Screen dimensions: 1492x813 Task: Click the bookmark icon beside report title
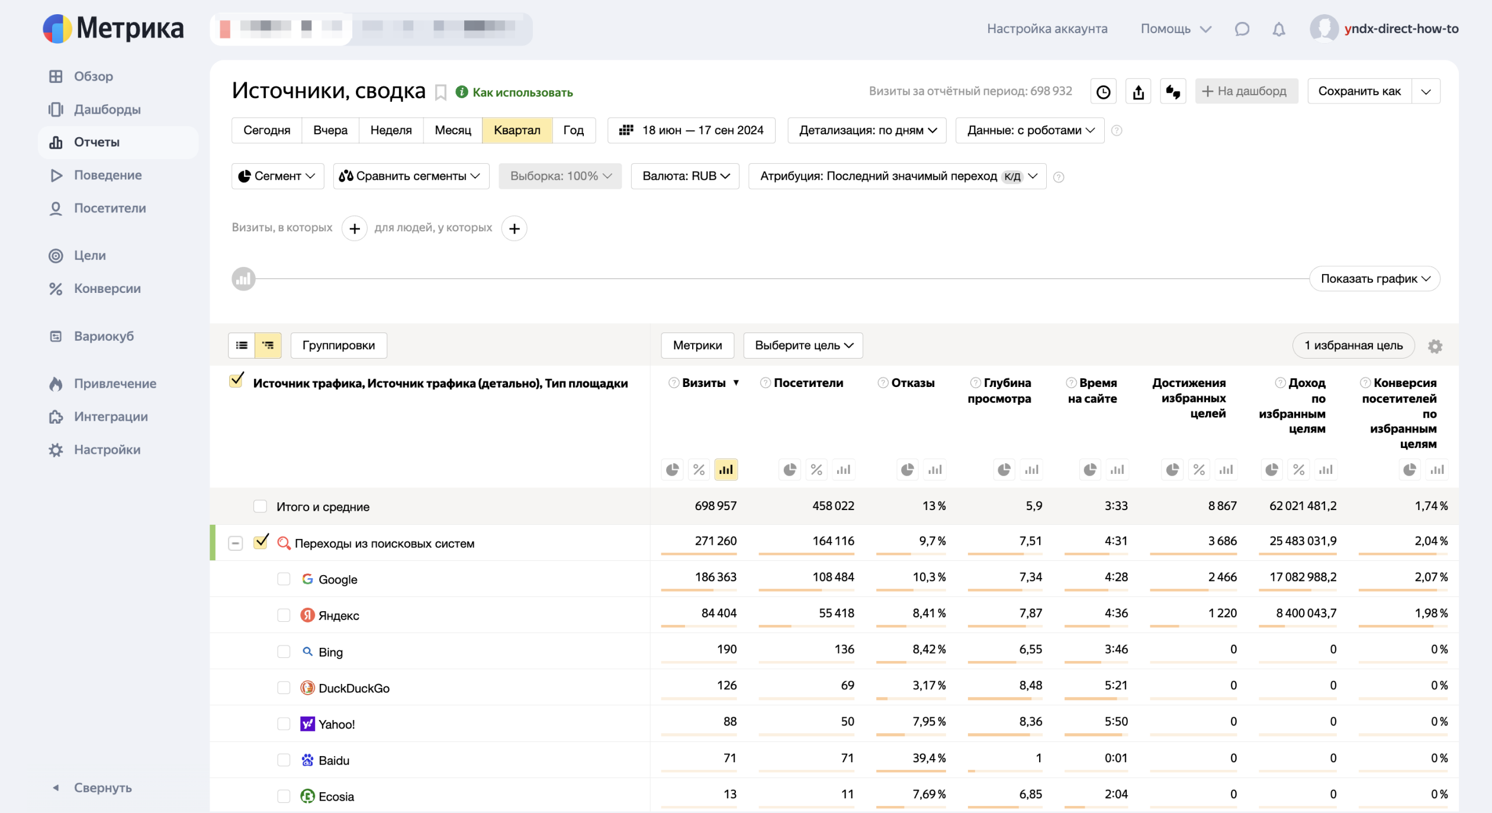440,92
